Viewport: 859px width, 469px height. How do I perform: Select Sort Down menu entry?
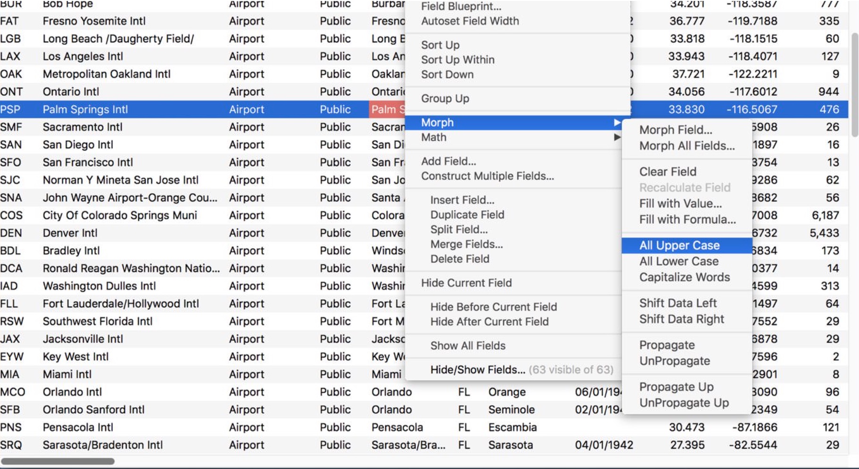447,75
